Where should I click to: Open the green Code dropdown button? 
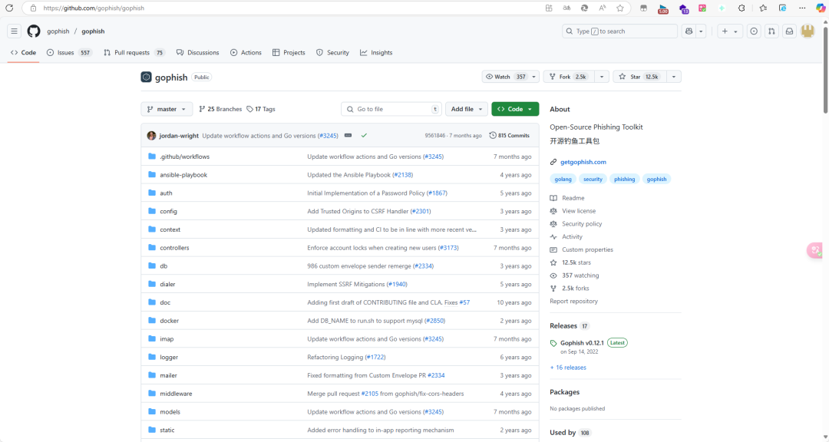(x=515, y=109)
